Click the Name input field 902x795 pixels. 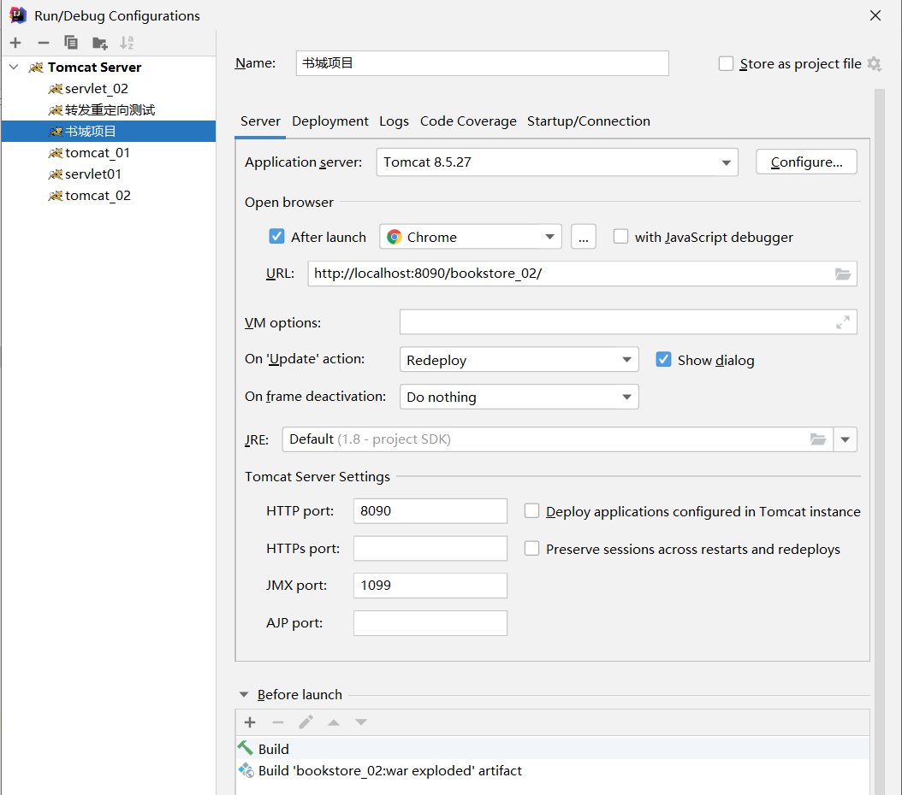click(x=482, y=63)
